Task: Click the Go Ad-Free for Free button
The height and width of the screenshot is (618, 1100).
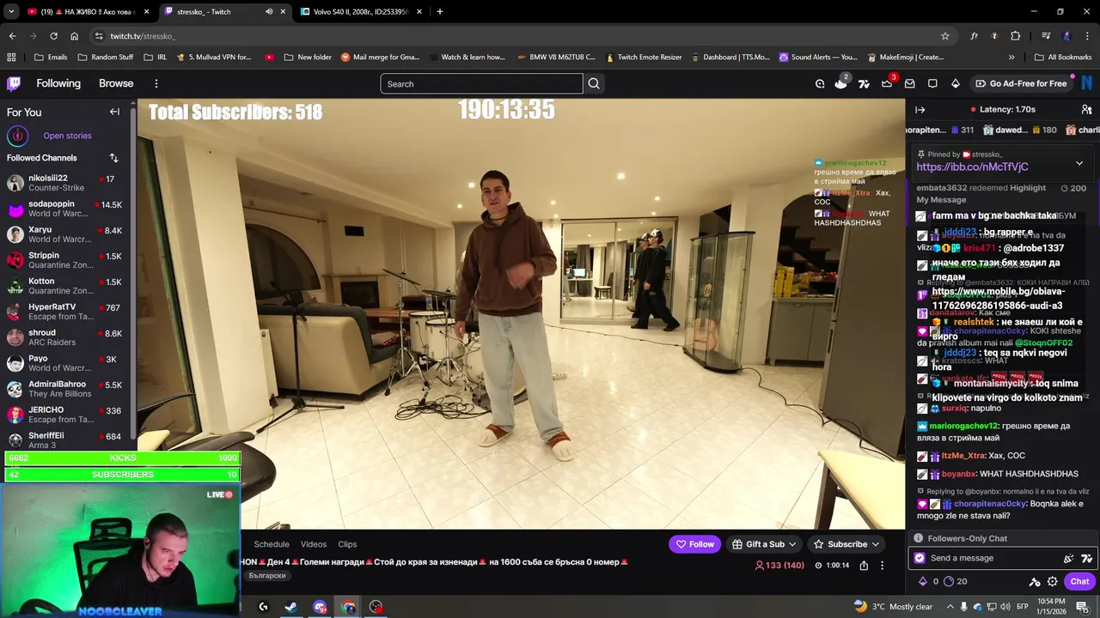Action: (x=1020, y=83)
